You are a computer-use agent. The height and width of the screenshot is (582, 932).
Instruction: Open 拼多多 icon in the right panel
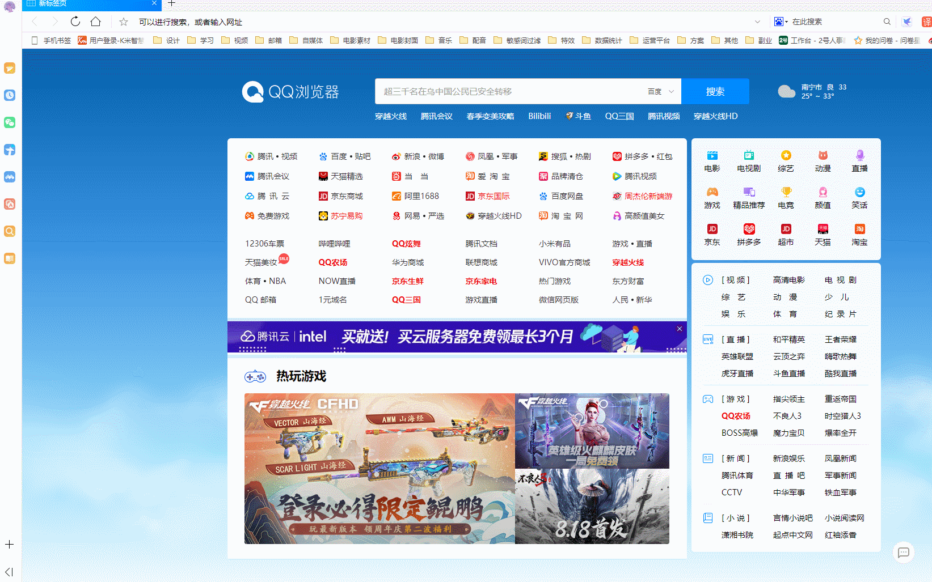pyautogui.click(x=749, y=235)
